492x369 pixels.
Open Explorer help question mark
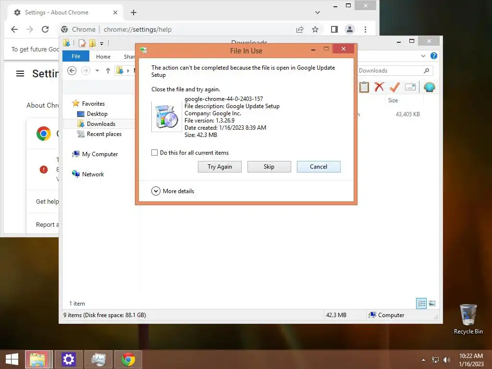(434, 56)
